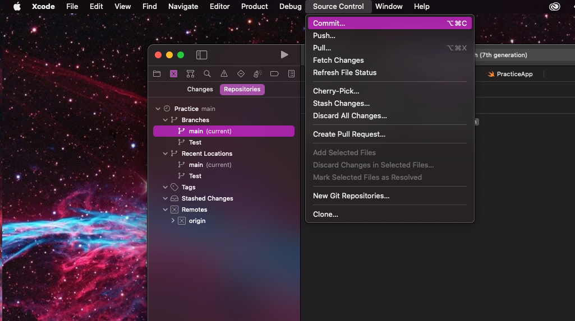Click the origin remote icon
575x321 pixels.
(182, 221)
